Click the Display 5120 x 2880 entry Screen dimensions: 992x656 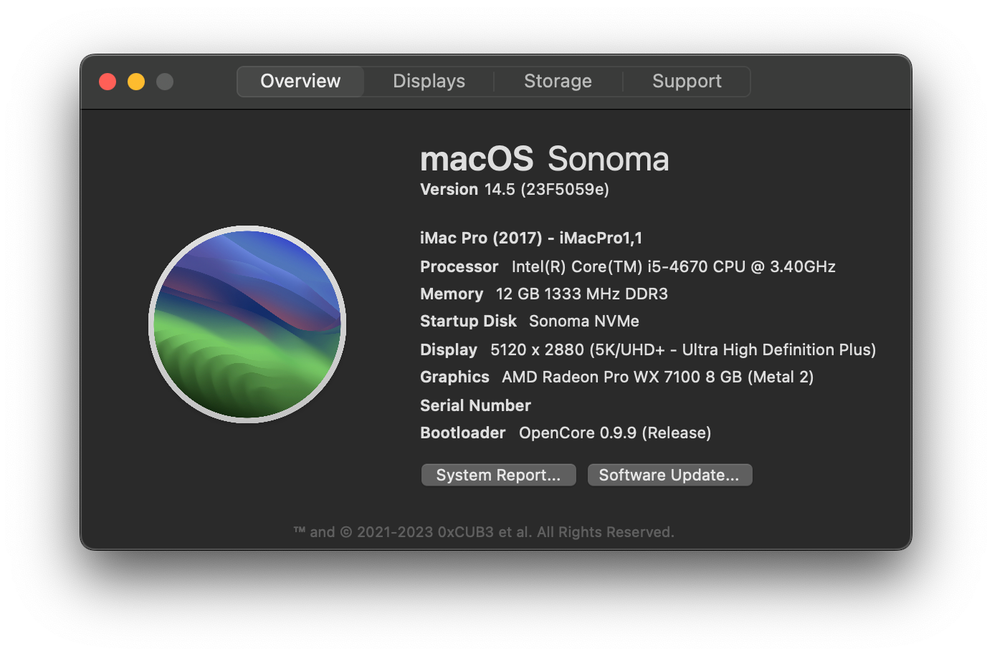647,349
